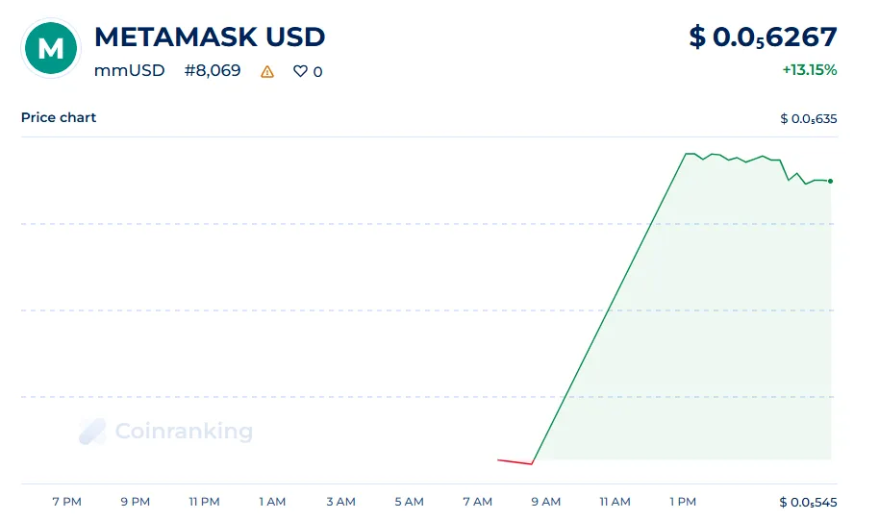The width and height of the screenshot is (879, 520).
Task: Click the chart low price label $ 0.0₅545
Action: (809, 503)
